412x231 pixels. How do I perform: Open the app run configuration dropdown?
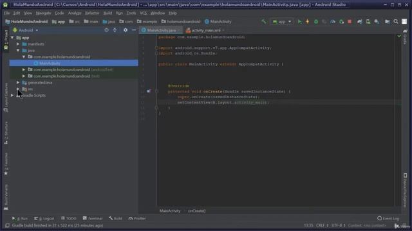(282, 22)
